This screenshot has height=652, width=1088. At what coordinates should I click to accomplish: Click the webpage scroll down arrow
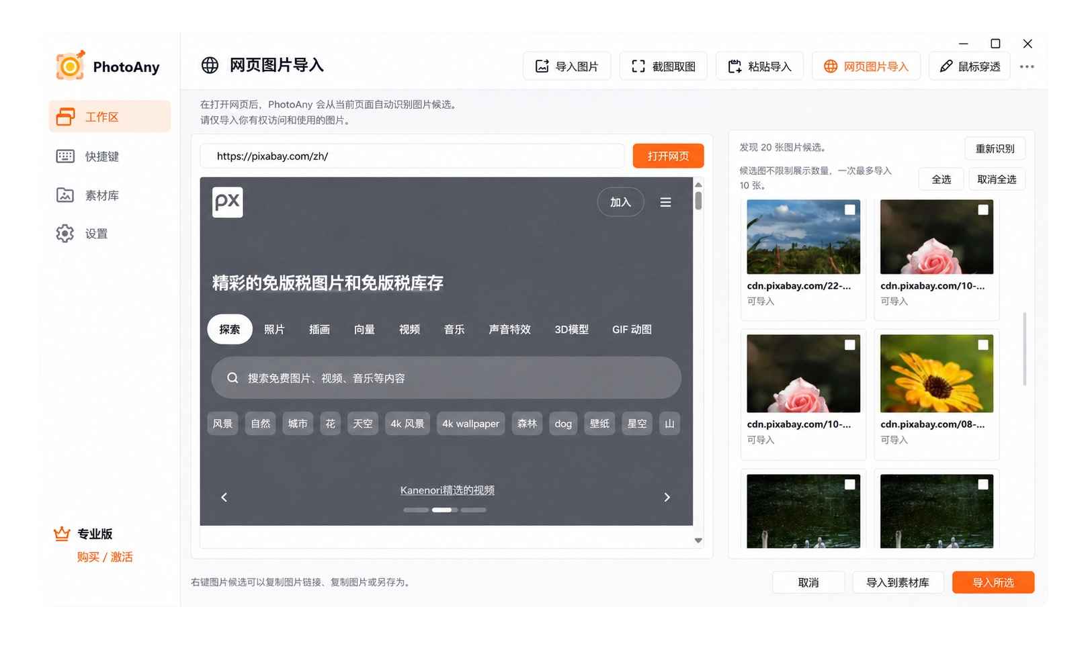click(698, 541)
